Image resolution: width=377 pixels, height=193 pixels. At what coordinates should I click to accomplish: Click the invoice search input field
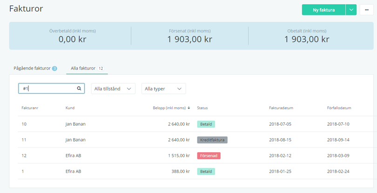pos(48,88)
